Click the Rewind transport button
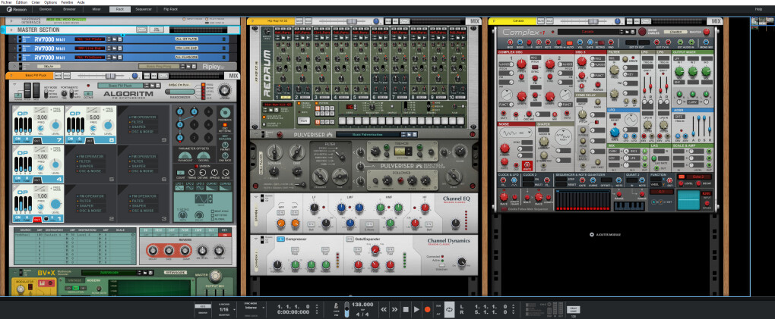This screenshot has height=319, width=775. pos(384,309)
